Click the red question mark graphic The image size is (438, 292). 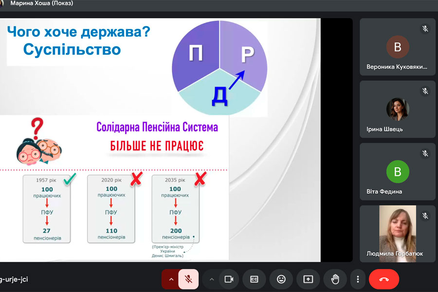tap(37, 128)
